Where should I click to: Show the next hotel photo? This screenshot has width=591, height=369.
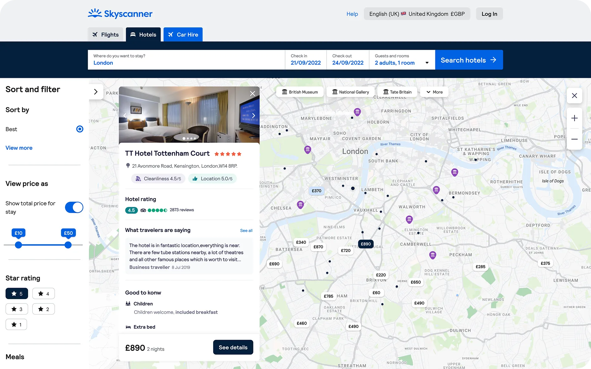click(x=254, y=115)
